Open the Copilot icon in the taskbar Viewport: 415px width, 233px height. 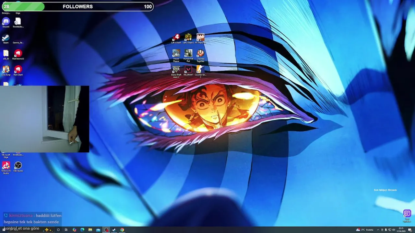(74, 230)
